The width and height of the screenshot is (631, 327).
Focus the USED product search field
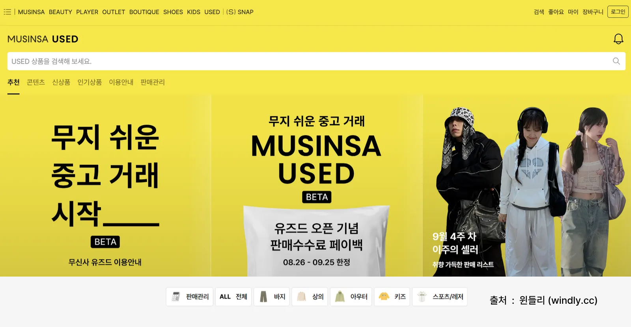click(x=316, y=61)
